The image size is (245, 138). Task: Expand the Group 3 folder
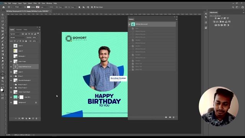click(x=14, y=76)
